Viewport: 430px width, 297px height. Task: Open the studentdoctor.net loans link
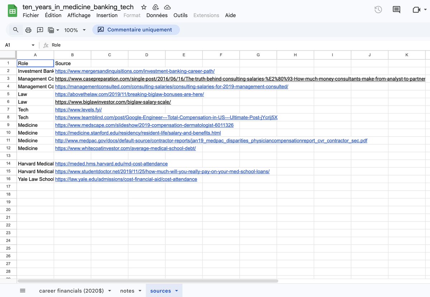(x=162, y=172)
